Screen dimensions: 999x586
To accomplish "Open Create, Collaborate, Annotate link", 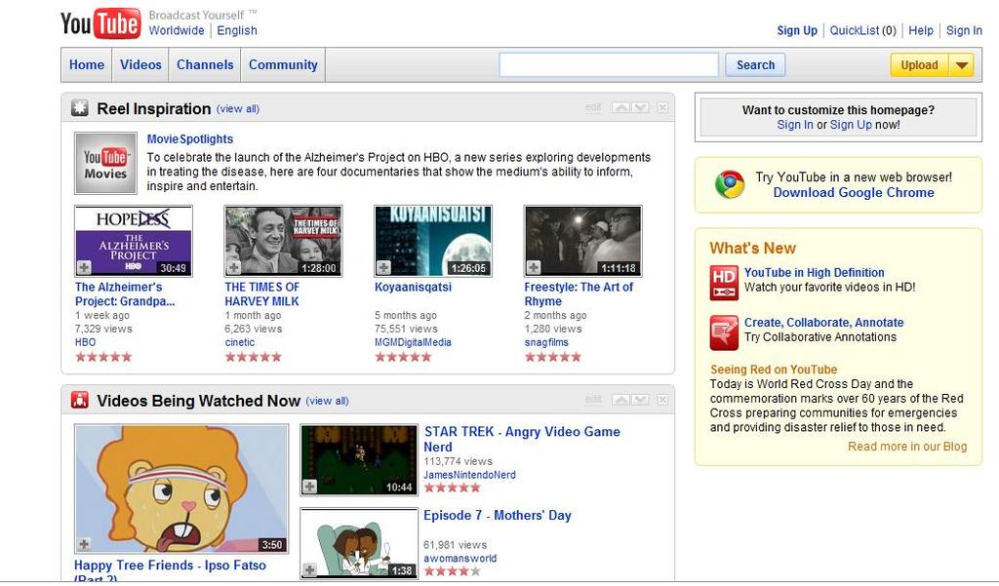I will pos(823,323).
